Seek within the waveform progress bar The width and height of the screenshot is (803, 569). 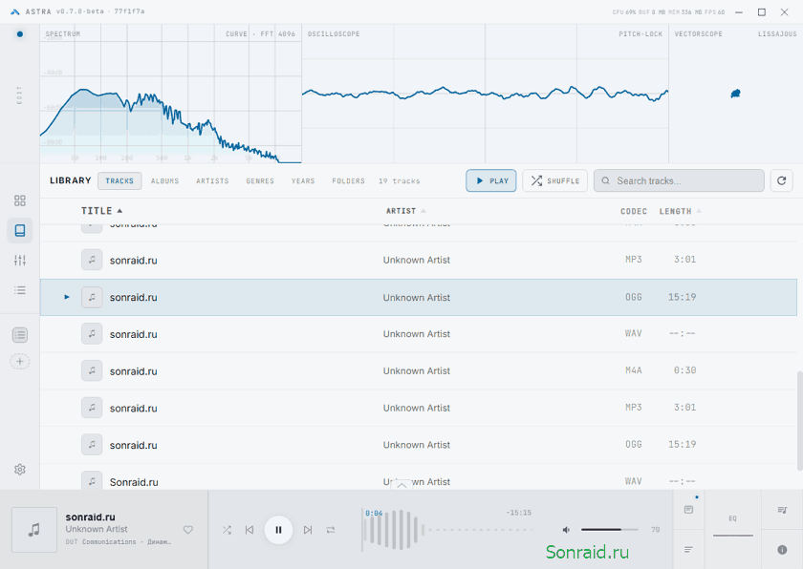pyautogui.click(x=448, y=530)
